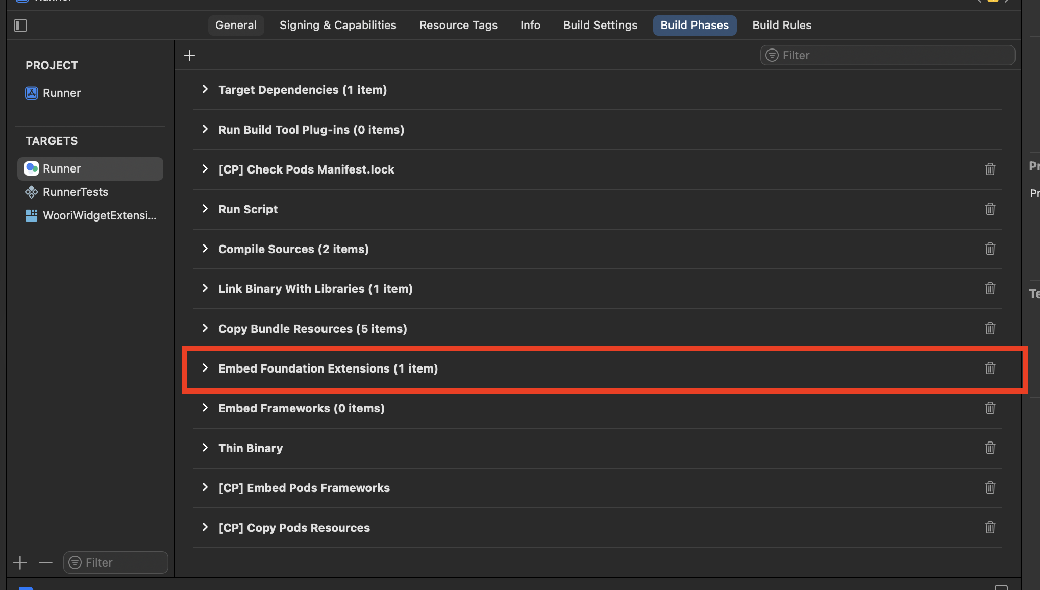Switch to the Build Settings tab

600,25
